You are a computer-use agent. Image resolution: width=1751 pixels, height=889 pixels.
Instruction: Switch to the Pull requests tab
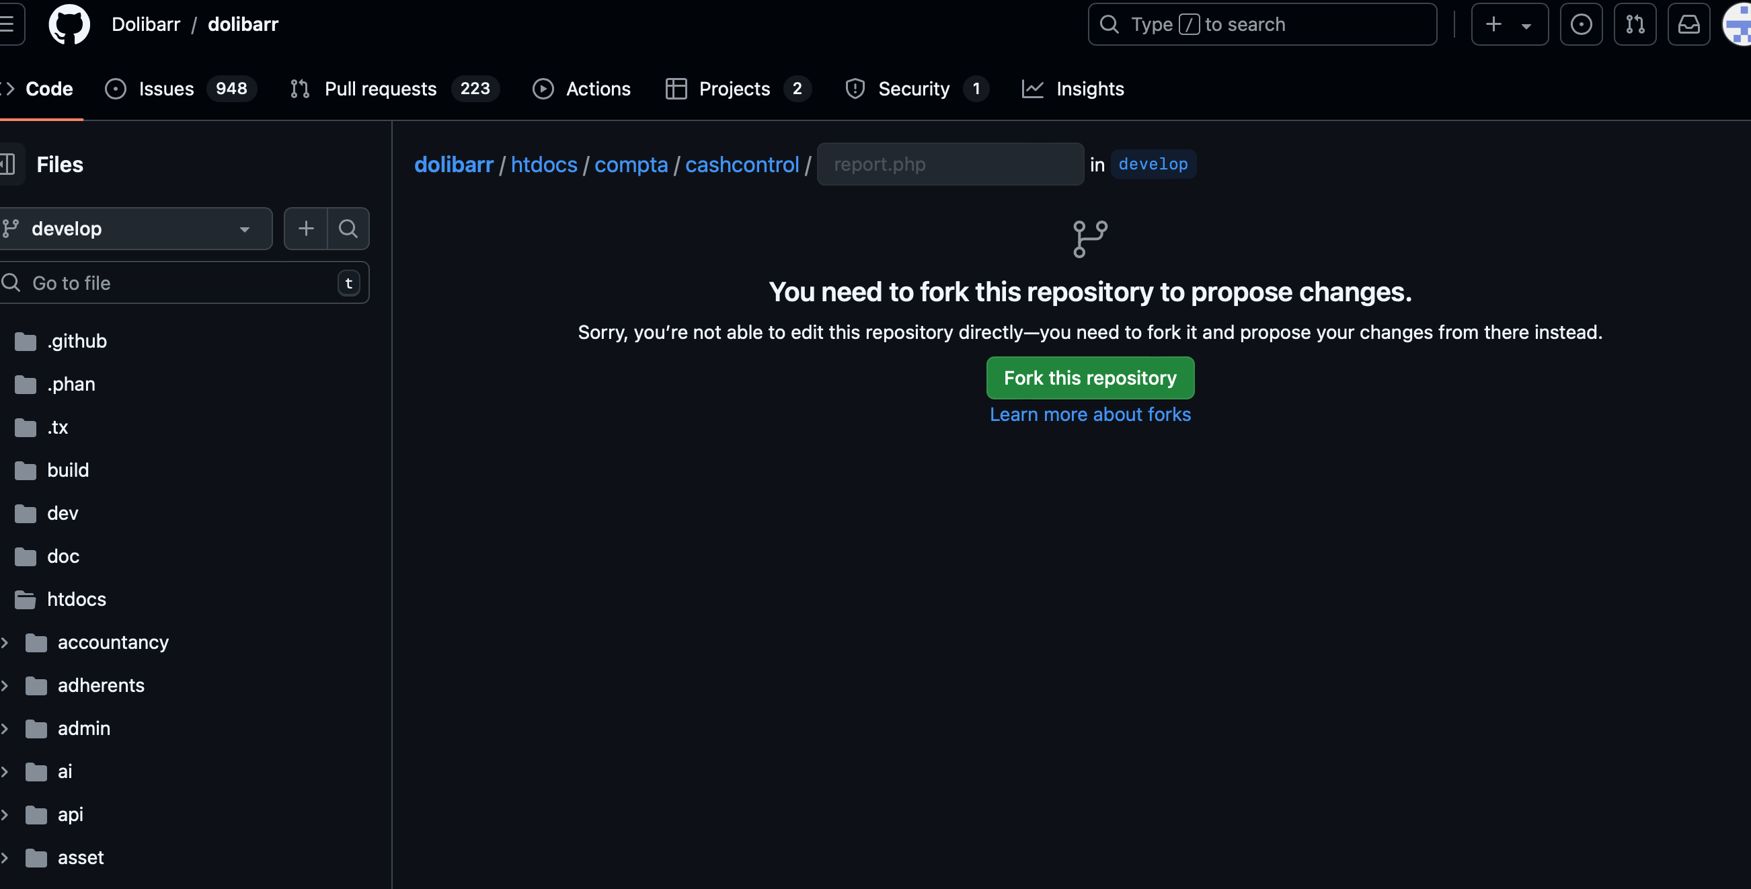click(x=394, y=89)
